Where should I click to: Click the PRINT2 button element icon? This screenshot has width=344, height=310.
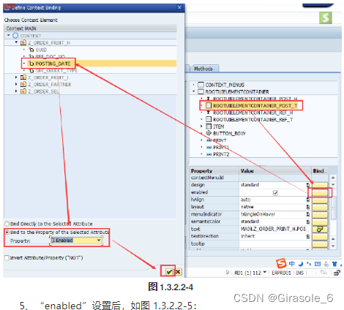(x=209, y=154)
